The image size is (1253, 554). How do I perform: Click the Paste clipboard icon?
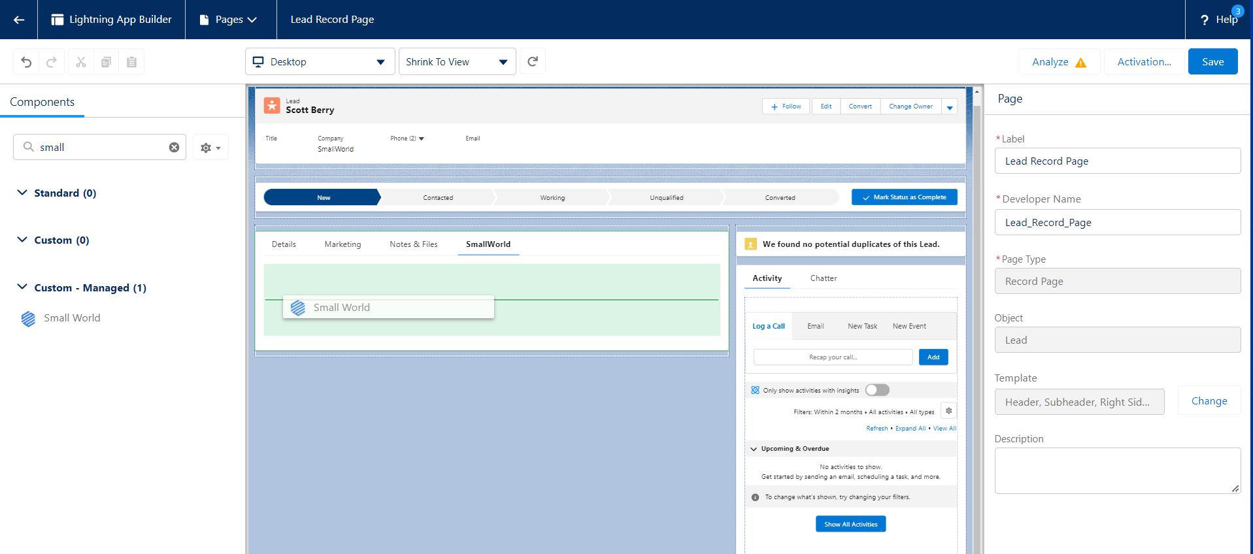131,62
